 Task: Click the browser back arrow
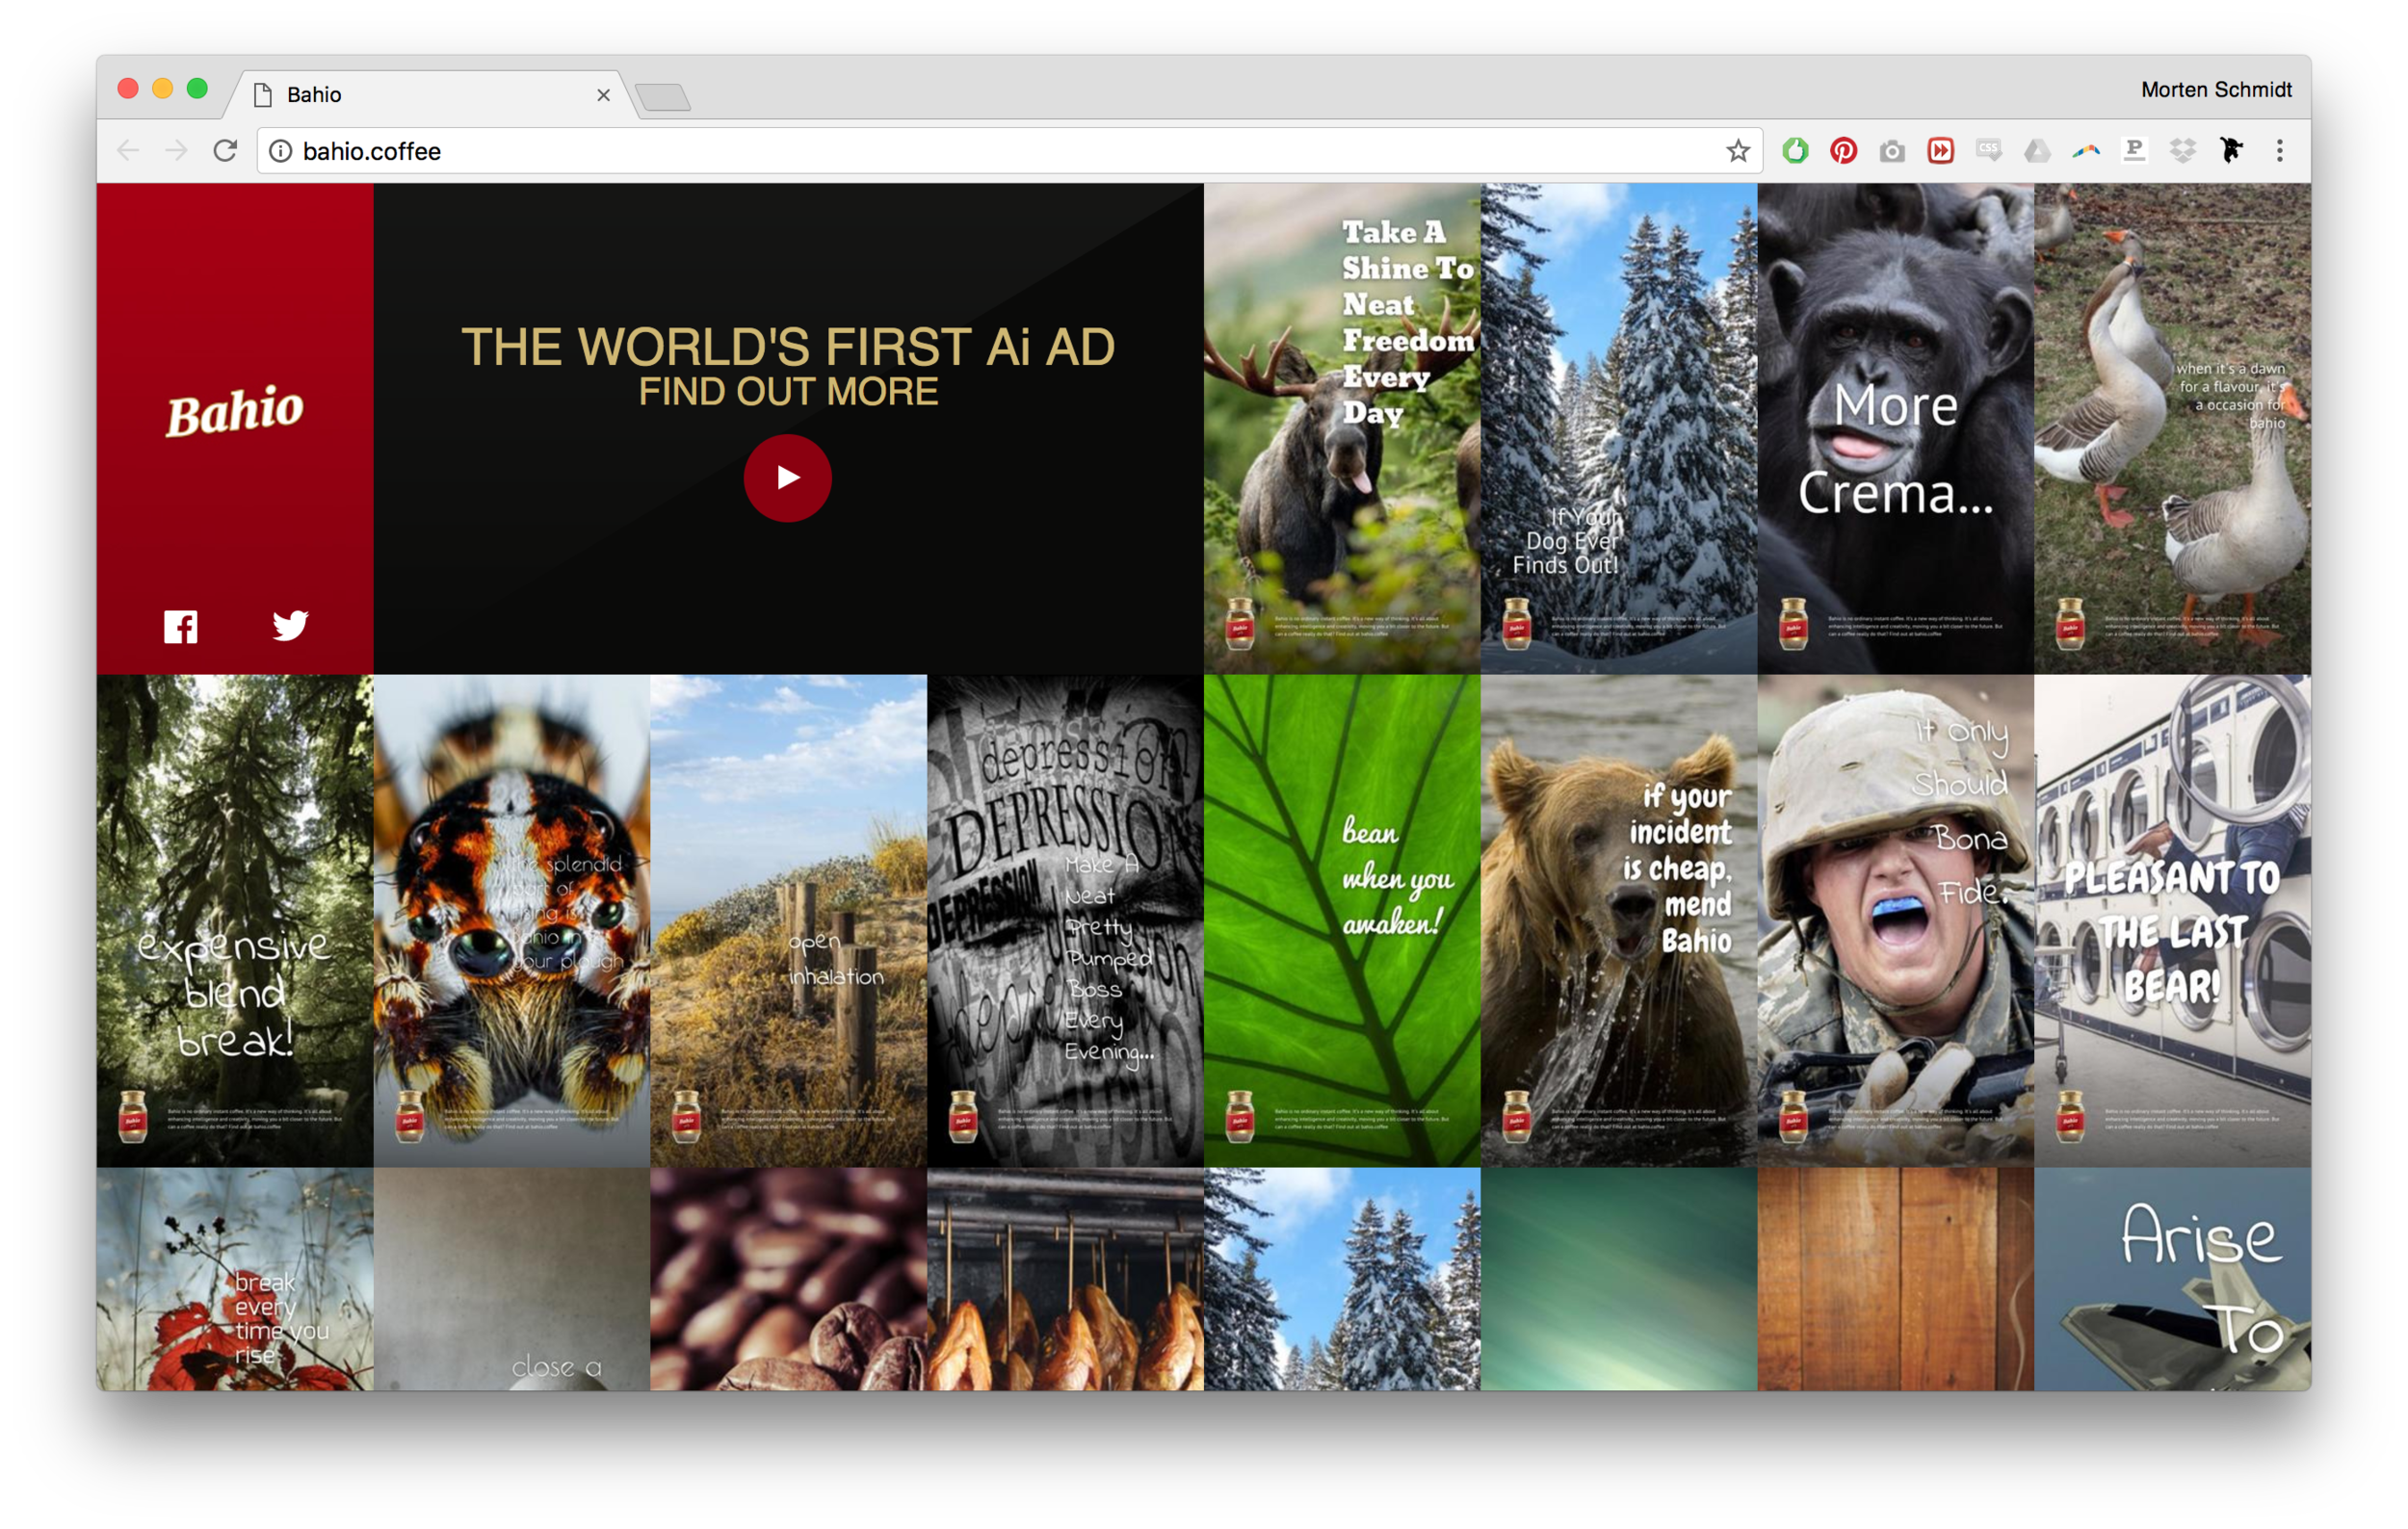tap(128, 151)
